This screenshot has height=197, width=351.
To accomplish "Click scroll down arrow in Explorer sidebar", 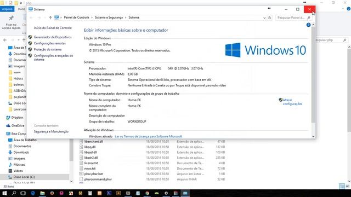I will click(x=71, y=181).
